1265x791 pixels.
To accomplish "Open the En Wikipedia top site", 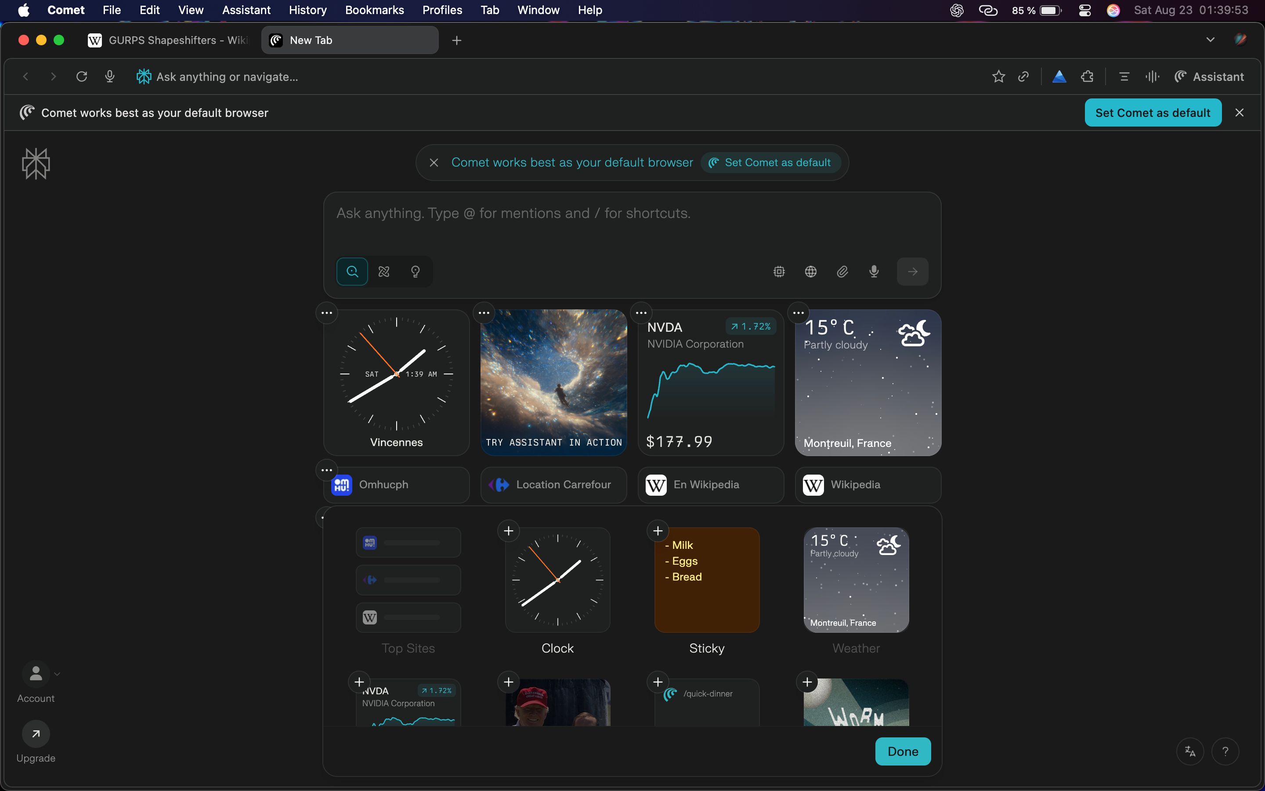I will (711, 485).
